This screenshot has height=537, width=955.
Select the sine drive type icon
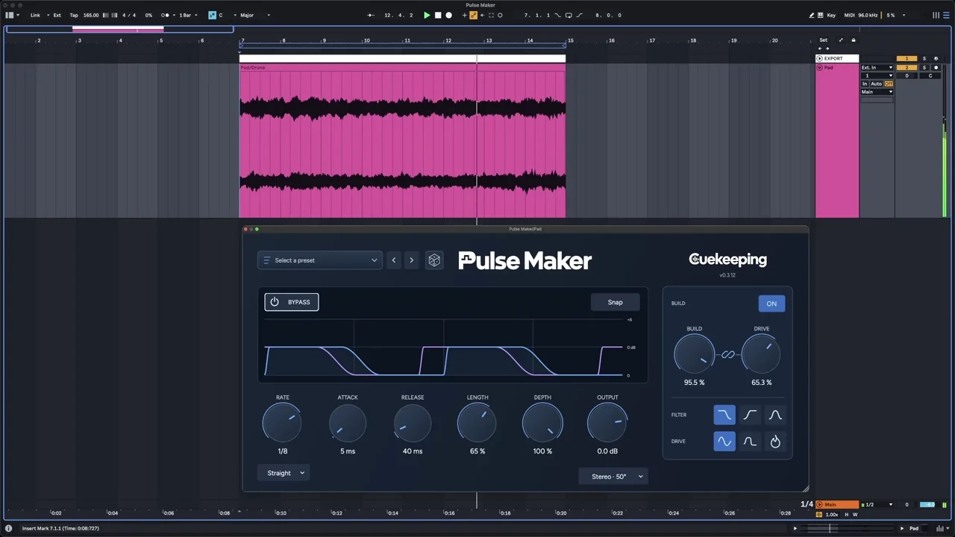coord(724,442)
